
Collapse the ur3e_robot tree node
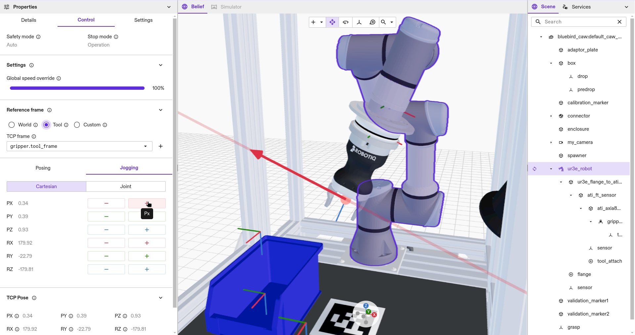coord(551,169)
